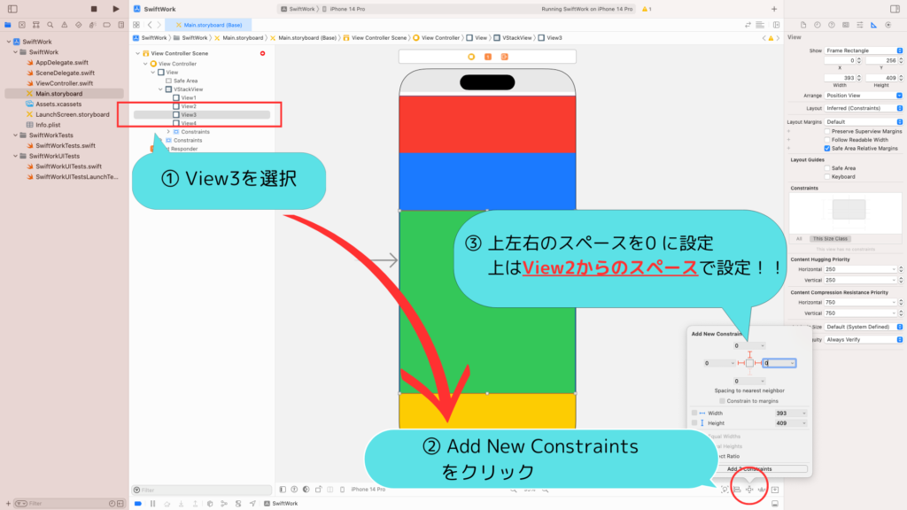Show the Identity inspector
Image resolution: width=907 pixels, height=510 pixels.
846,25
